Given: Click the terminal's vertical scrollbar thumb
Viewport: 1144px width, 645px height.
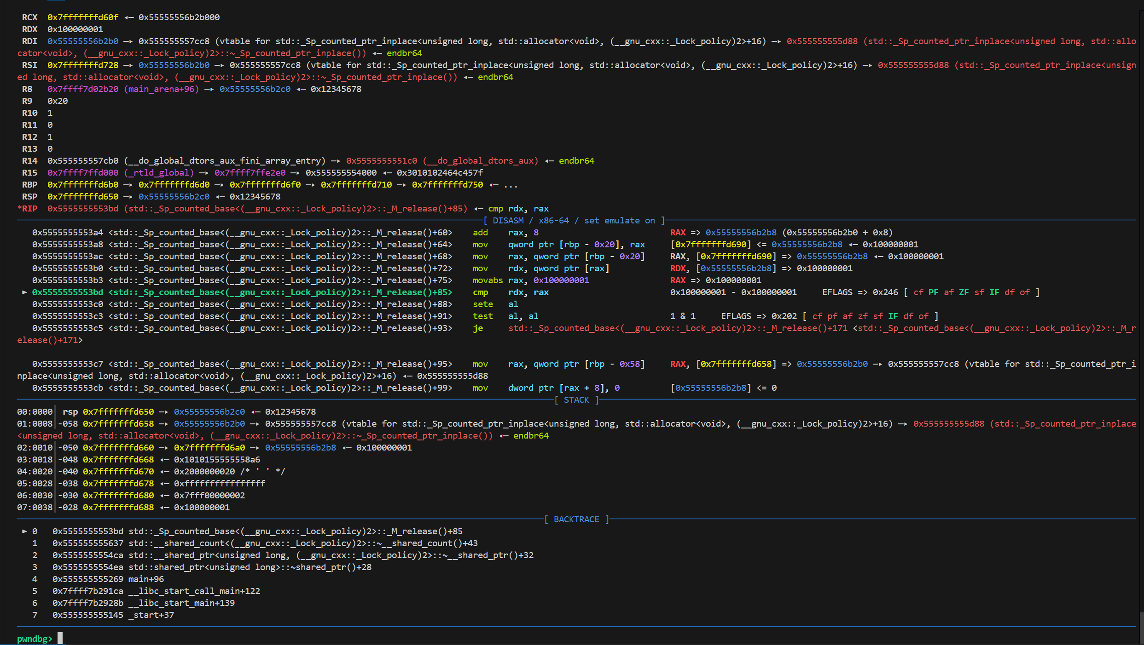Looking at the screenshot, I should click(x=1141, y=628).
